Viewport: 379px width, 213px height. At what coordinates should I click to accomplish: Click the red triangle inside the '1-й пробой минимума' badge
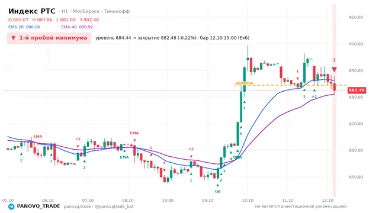13,38
